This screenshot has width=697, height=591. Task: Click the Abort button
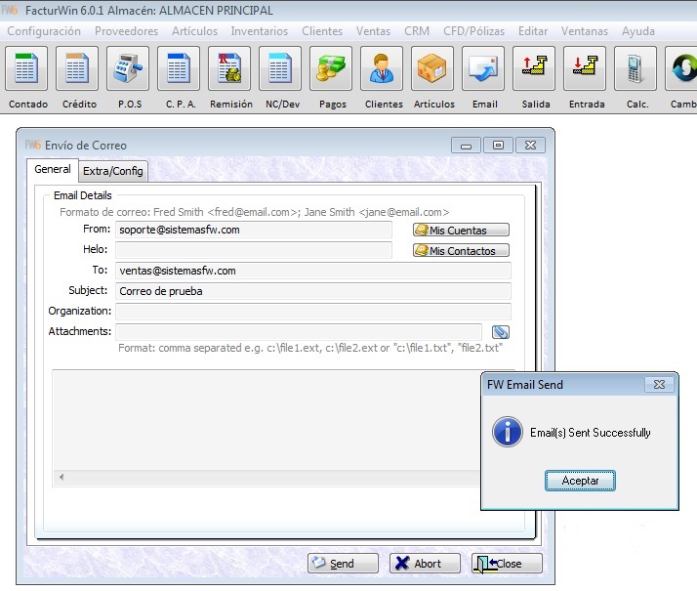pos(425,564)
